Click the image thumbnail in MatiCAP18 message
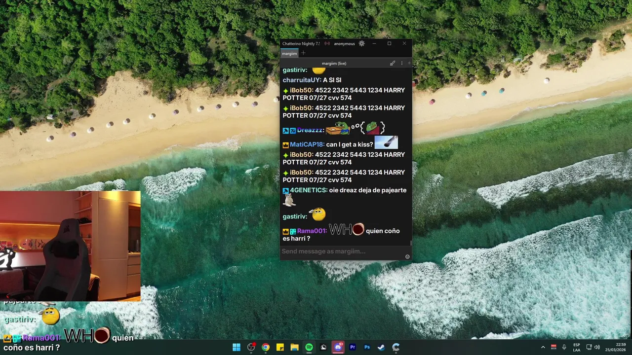The image size is (632, 355). tap(386, 142)
